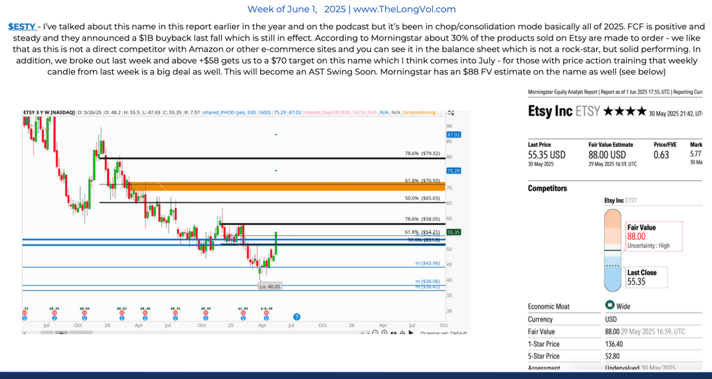Click the m ($38.08) level label
Screen dimensions: 712x379
click(428, 281)
